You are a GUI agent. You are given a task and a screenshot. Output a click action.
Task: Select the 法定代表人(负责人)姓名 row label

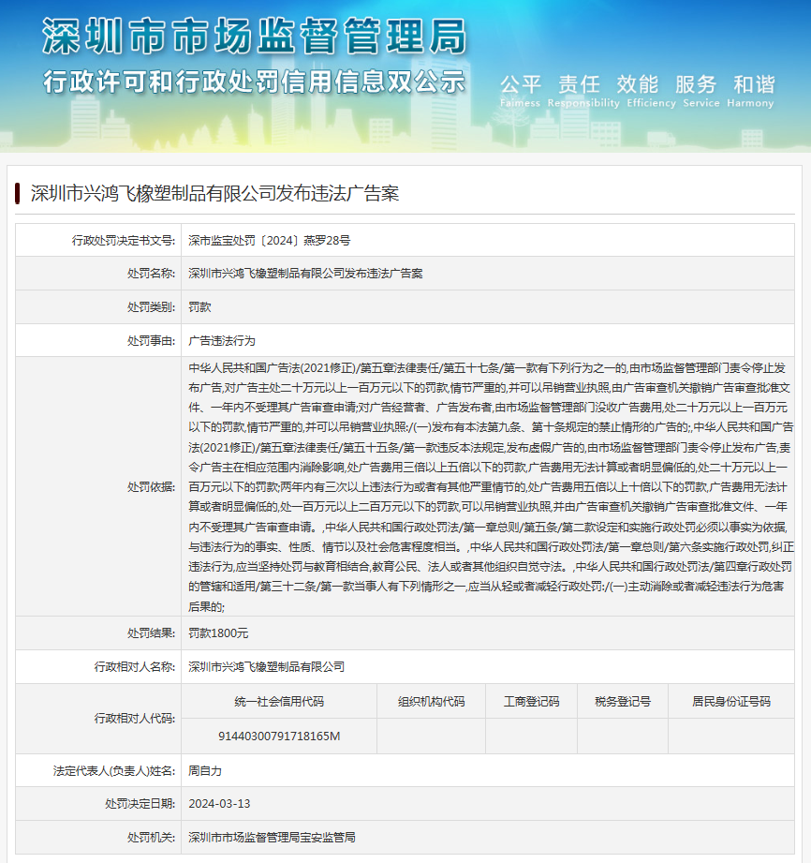[114, 771]
